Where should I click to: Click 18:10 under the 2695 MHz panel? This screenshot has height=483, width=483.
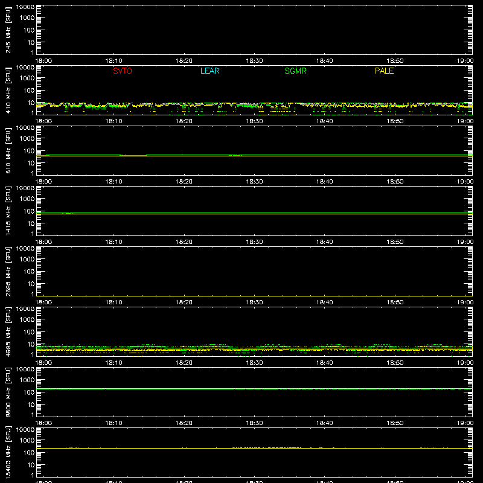tap(114, 302)
